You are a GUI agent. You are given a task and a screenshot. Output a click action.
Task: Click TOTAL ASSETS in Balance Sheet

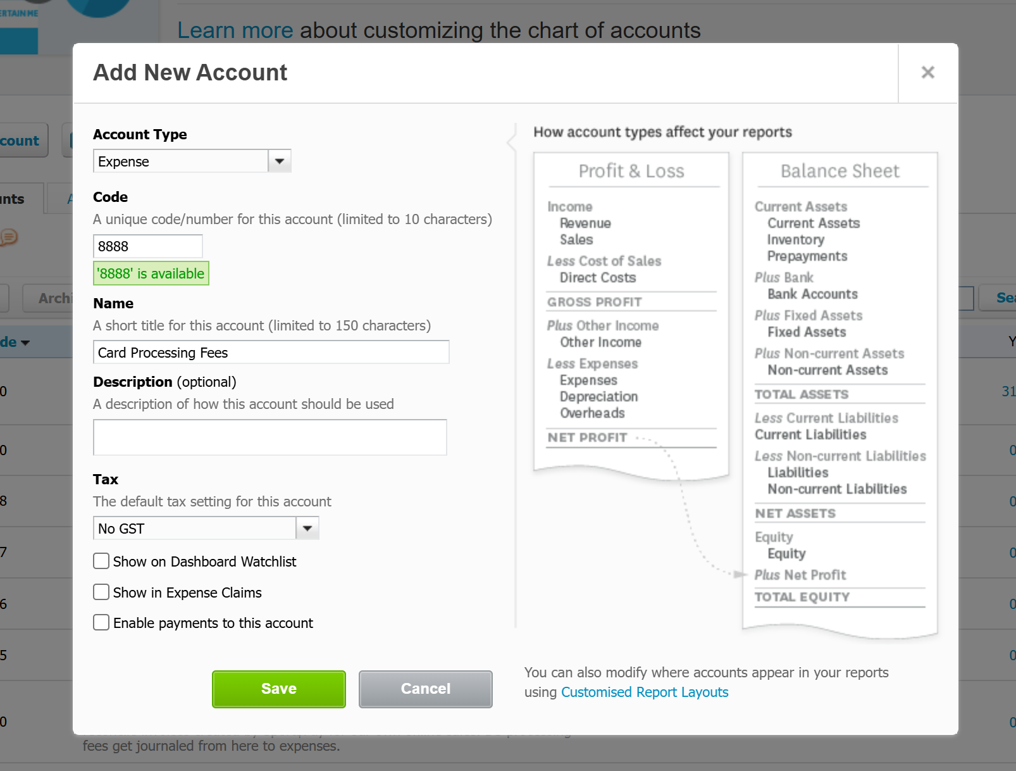[x=802, y=394]
